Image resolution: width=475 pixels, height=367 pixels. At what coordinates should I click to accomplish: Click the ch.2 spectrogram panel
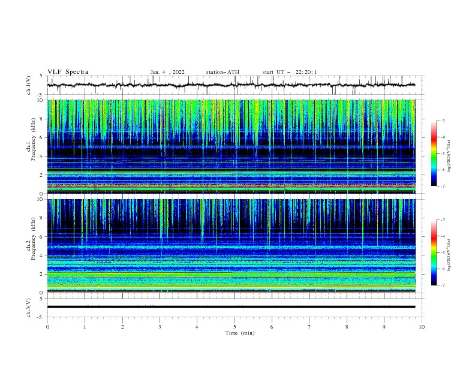(232, 246)
